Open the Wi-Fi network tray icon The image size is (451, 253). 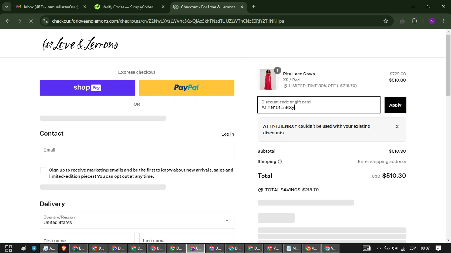[403, 248]
